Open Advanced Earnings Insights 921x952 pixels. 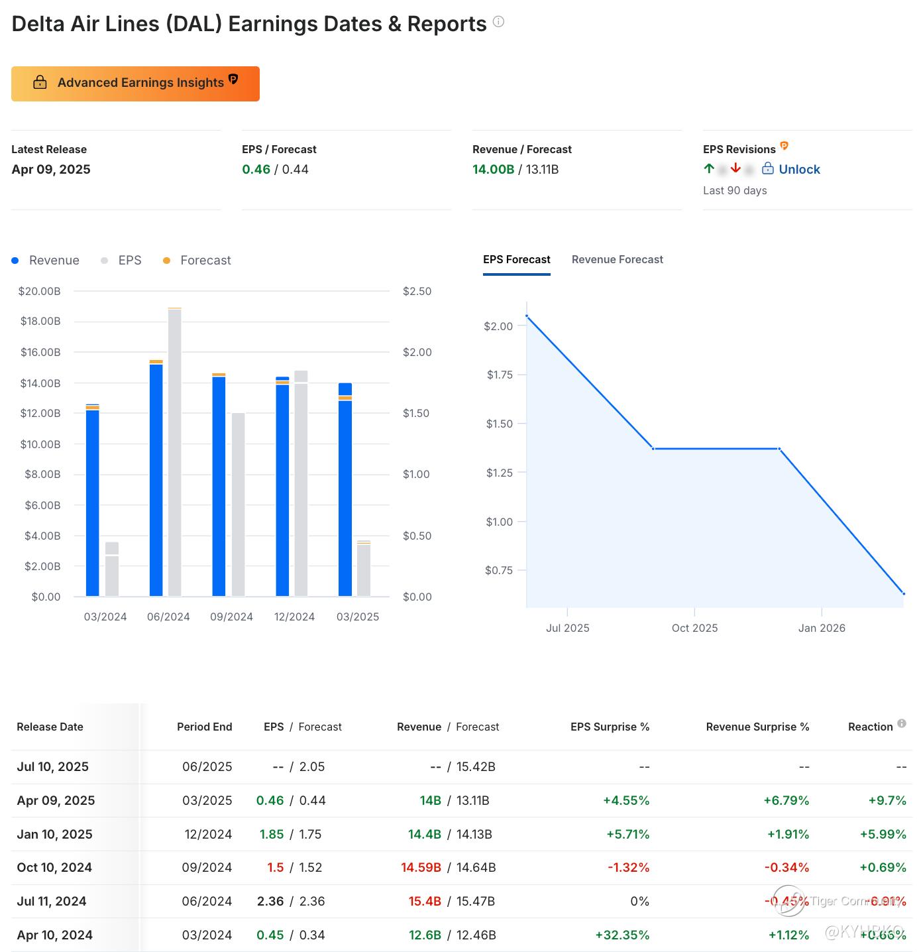(135, 84)
